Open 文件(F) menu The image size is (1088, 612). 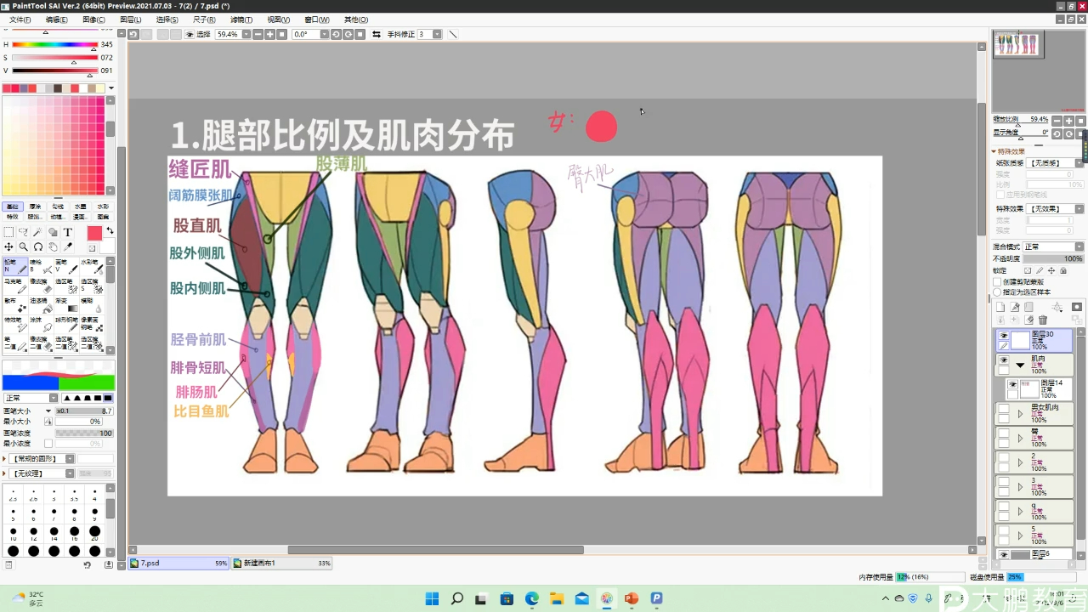(20, 20)
